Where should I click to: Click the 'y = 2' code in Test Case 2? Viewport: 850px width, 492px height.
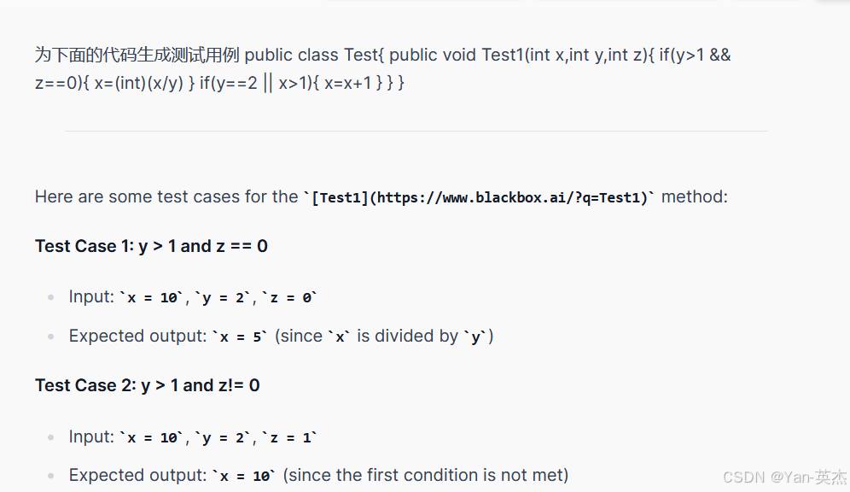(224, 437)
